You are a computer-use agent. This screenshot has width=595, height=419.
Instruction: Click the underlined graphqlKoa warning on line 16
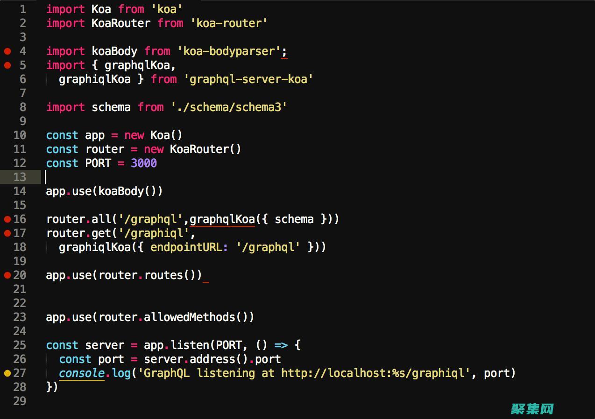click(x=222, y=219)
